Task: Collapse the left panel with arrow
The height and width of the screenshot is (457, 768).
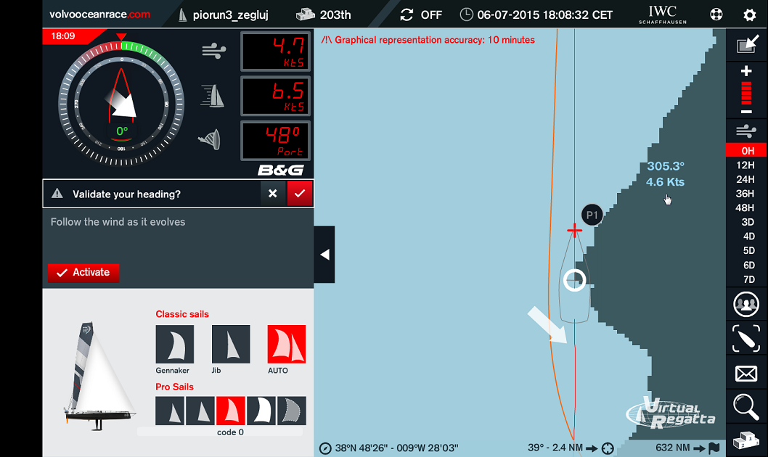Action: pos(324,255)
